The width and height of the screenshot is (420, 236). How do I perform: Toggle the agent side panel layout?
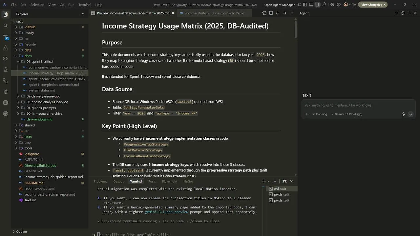(x=317, y=5)
